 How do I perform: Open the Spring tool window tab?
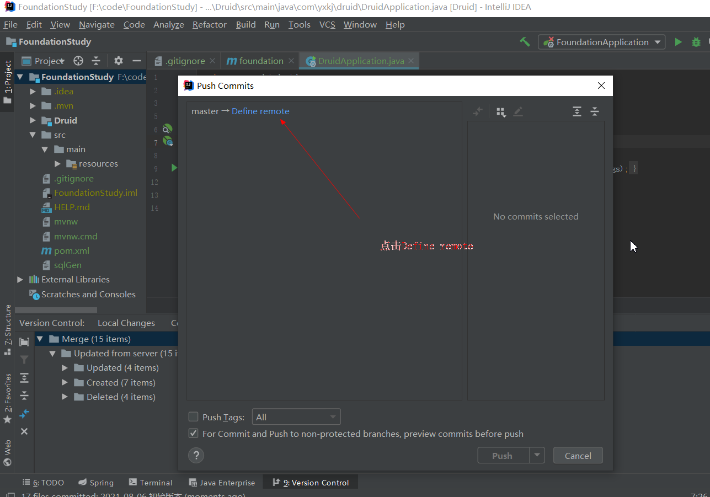point(97,483)
